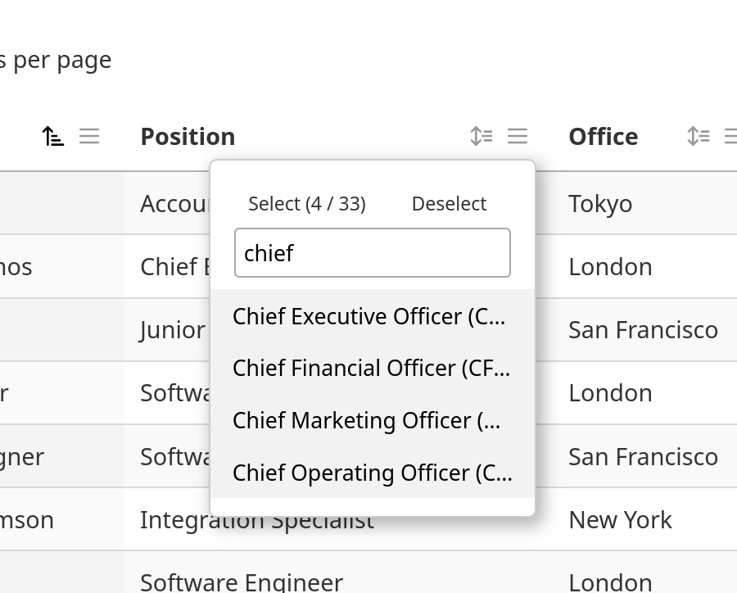Select Chief Executive Officer option
This screenshot has height=593, width=737.
[369, 316]
